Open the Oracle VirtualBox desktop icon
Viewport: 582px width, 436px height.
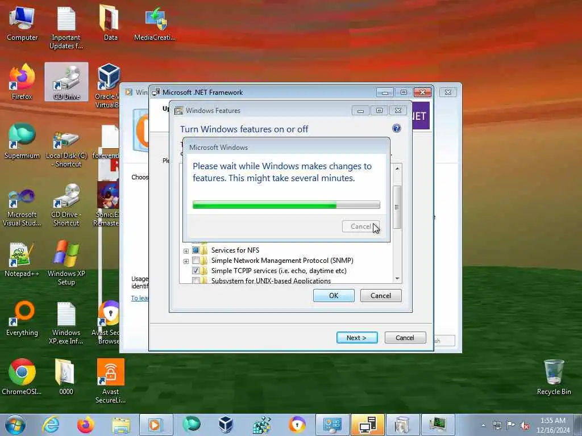[108, 85]
